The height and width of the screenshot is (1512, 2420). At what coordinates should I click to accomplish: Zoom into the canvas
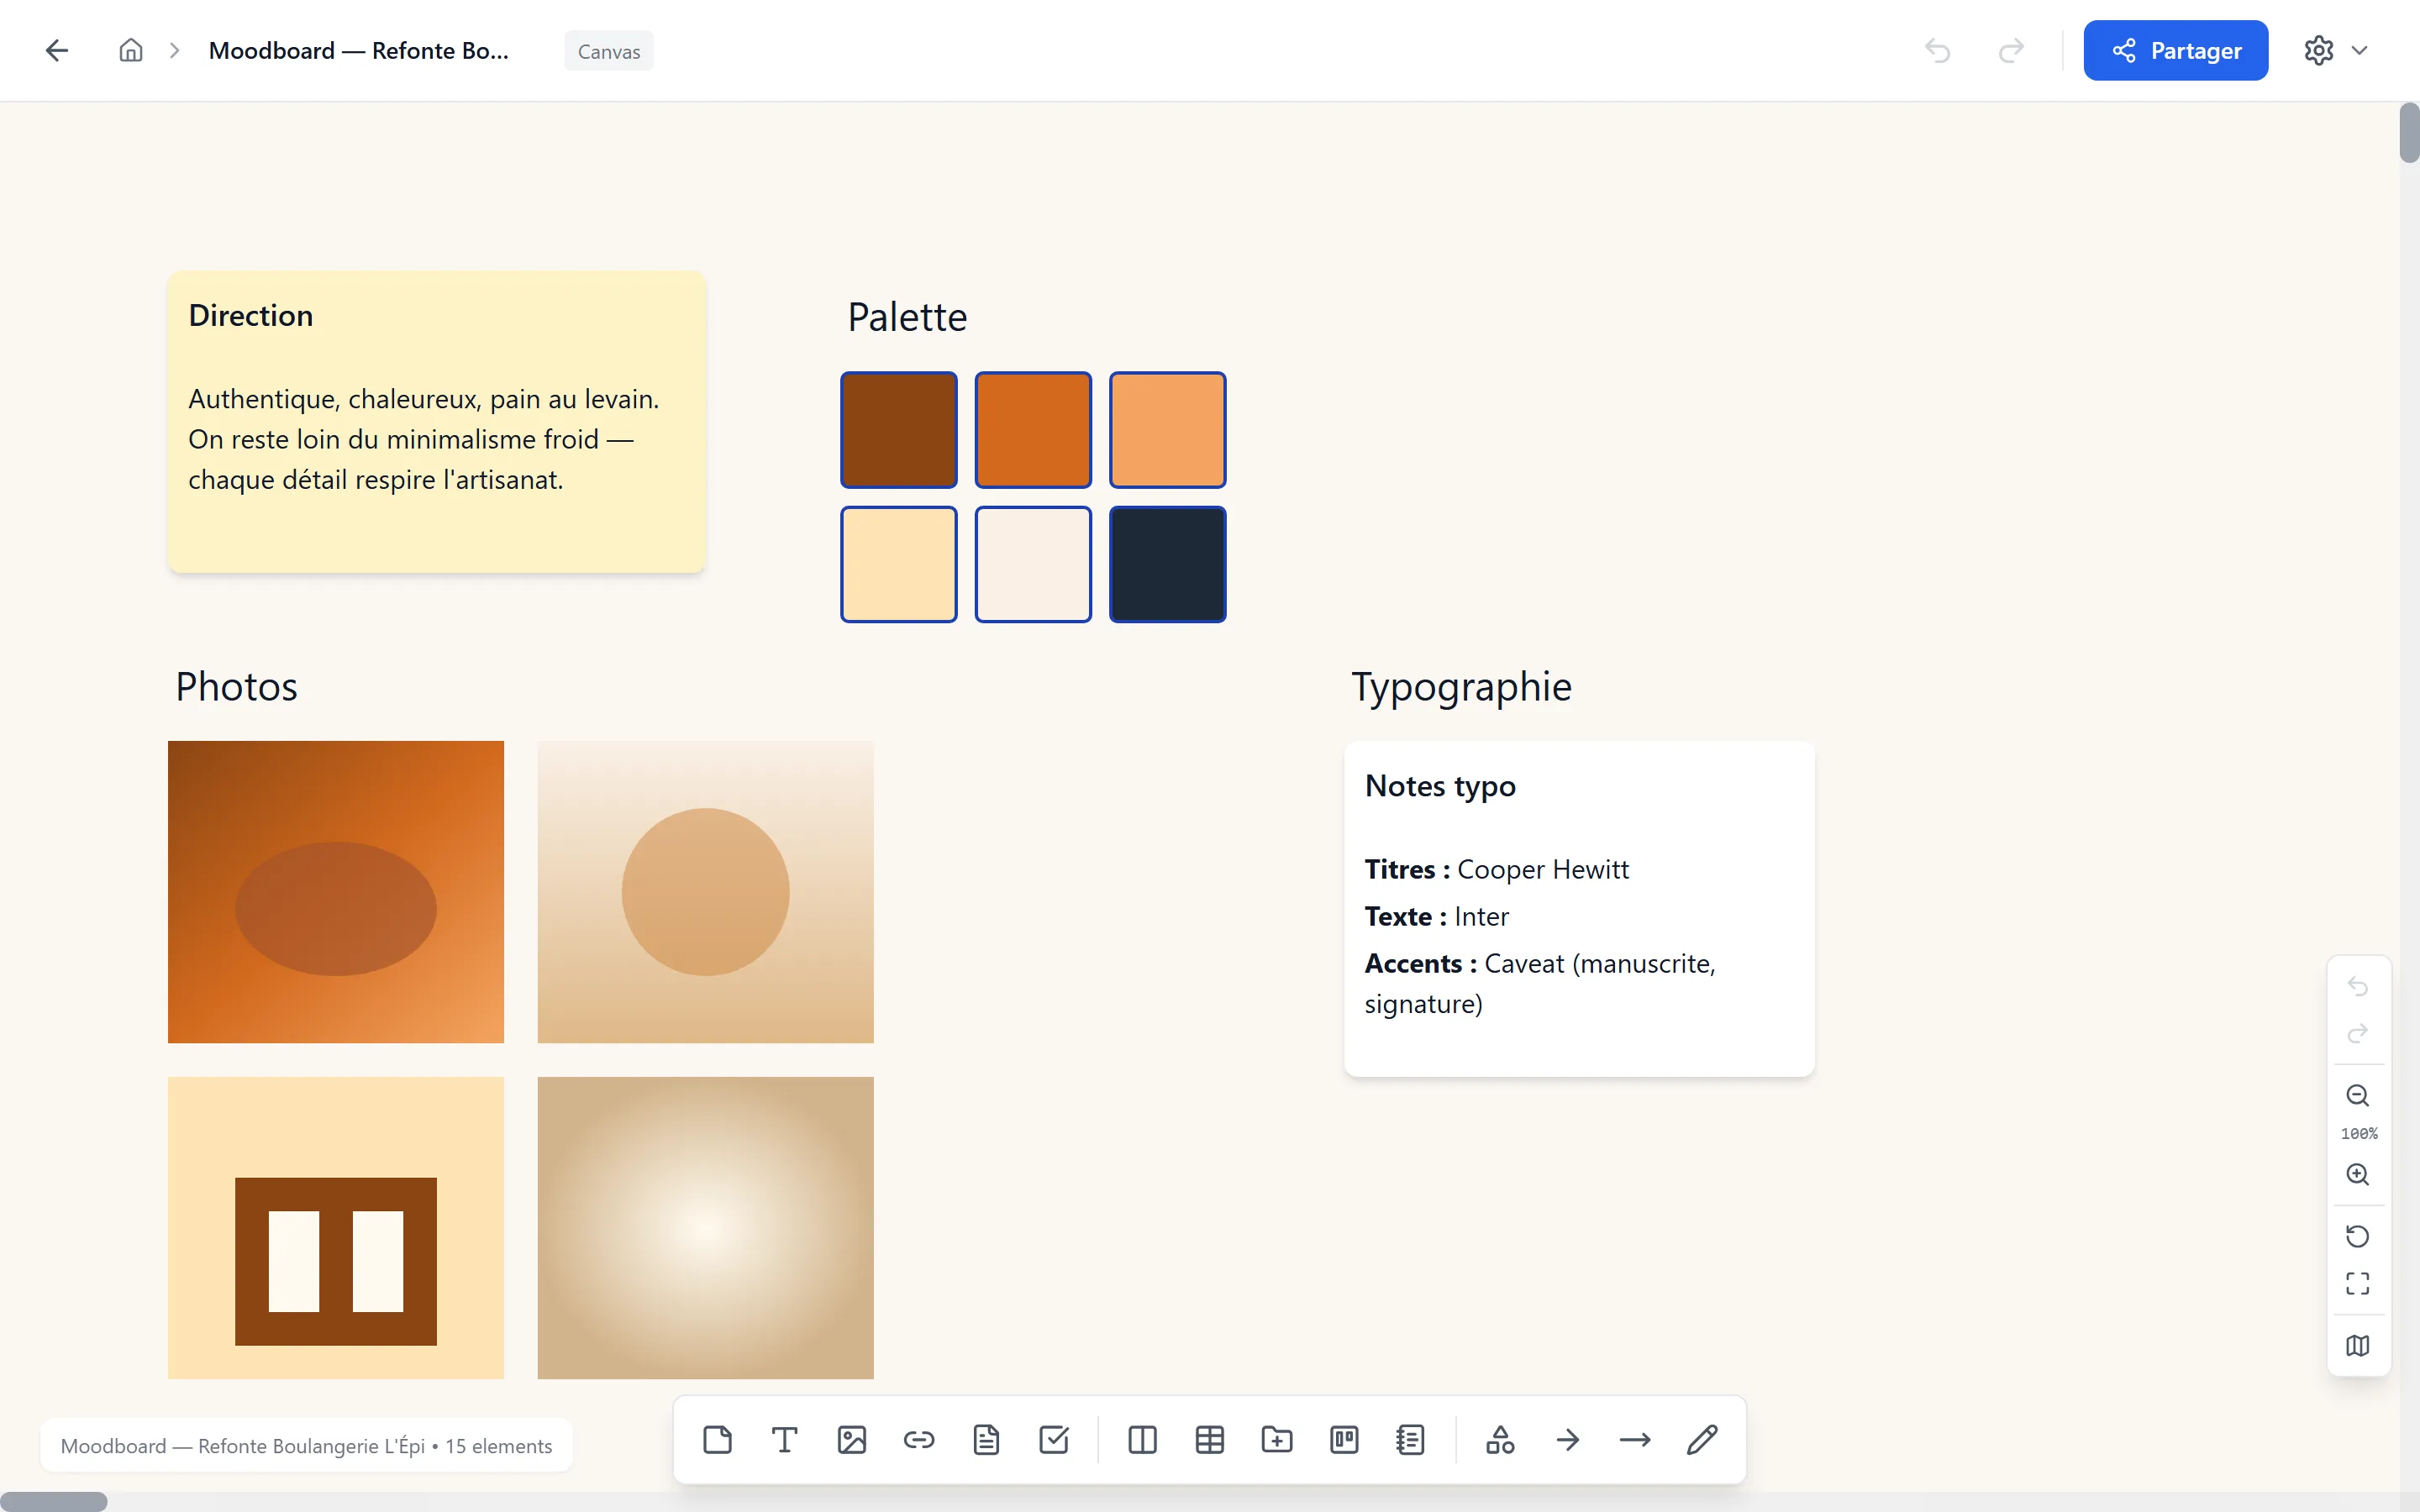[2358, 1175]
